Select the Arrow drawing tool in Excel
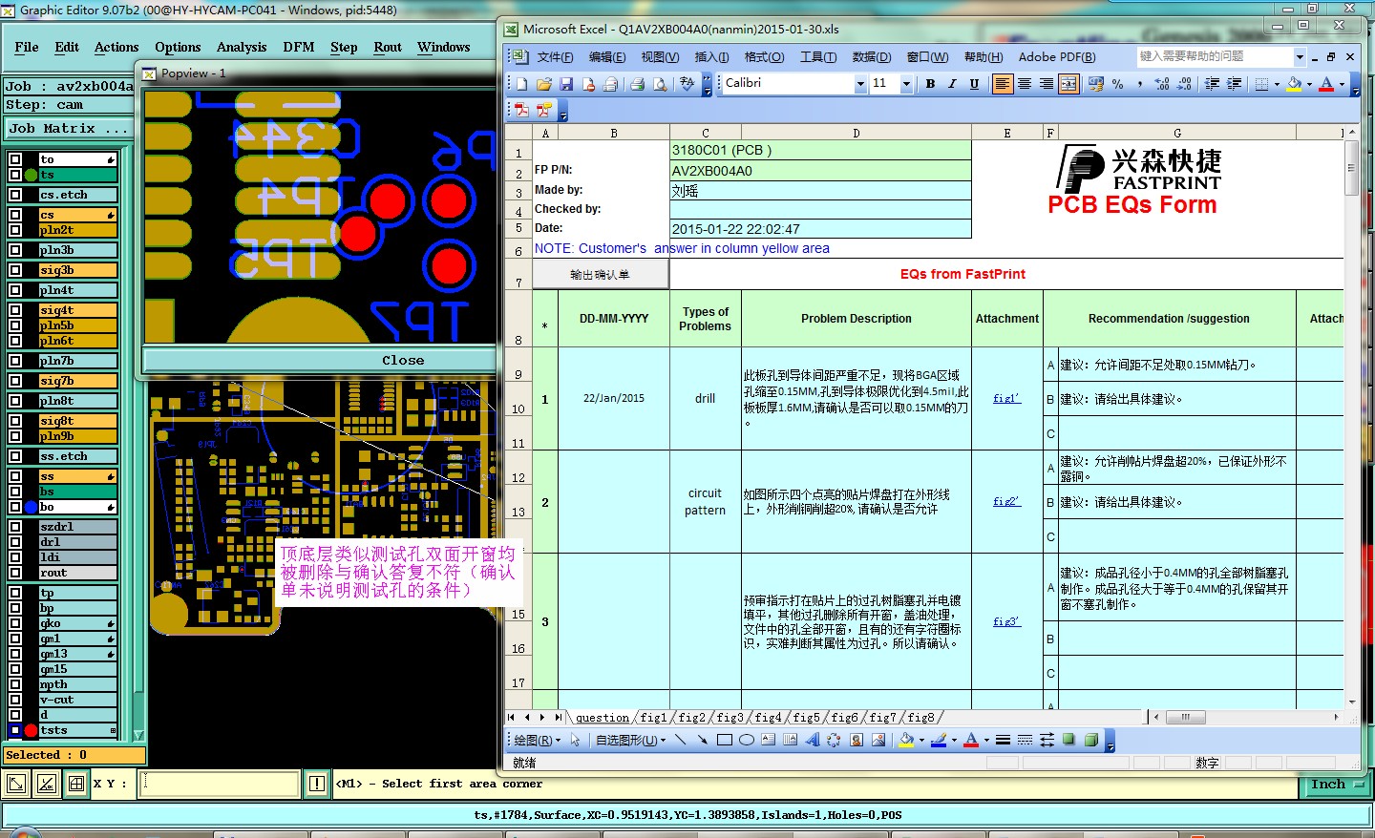 (702, 740)
